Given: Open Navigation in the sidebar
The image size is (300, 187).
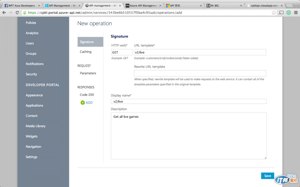Looking at the screenshot, I should point(33,147).
